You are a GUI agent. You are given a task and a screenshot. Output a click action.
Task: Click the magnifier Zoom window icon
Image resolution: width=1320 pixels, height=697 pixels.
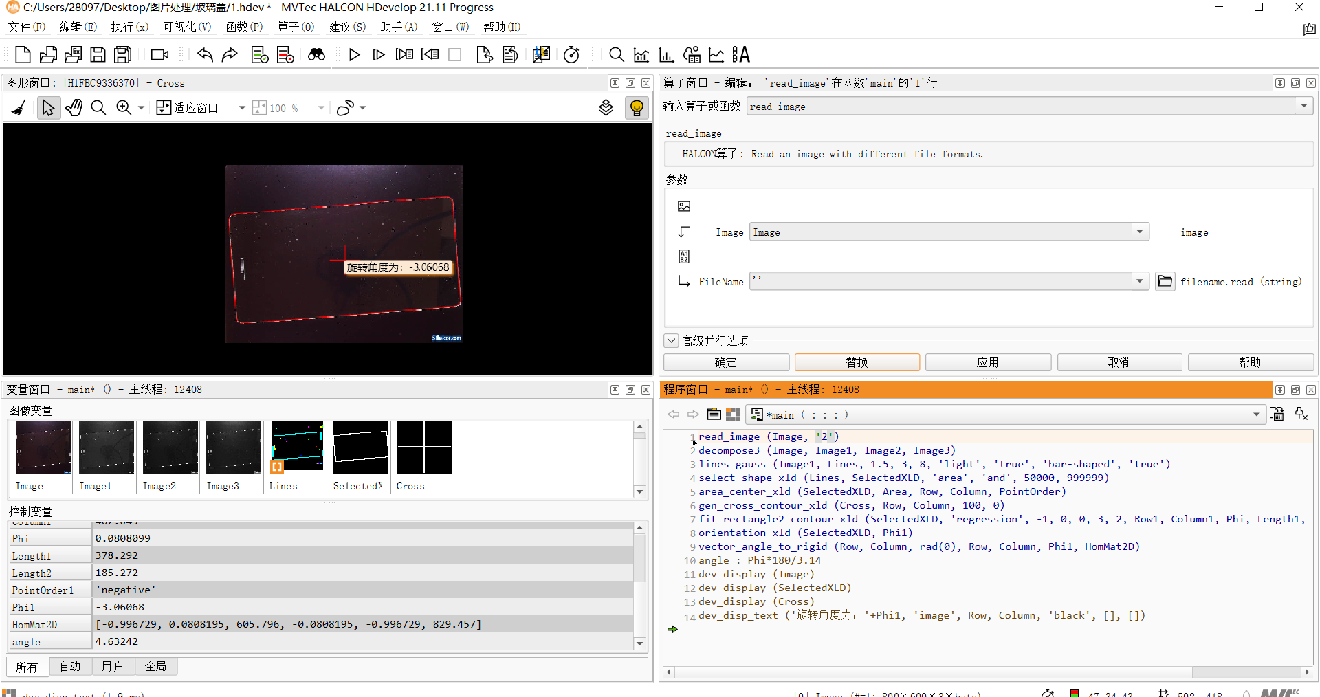[x=617, y=54]
